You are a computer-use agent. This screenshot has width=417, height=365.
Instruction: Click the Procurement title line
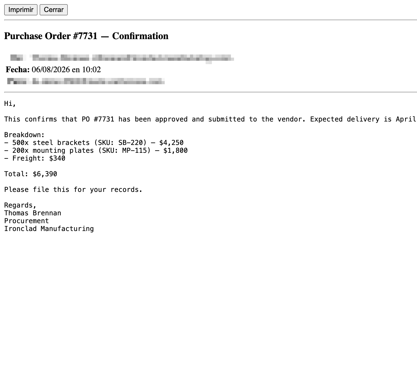(x=27, y=221)
